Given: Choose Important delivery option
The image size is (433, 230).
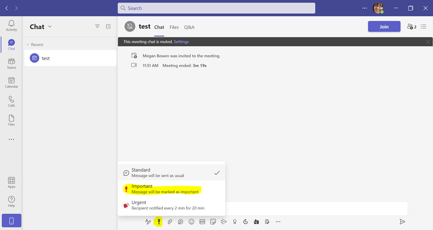Looking at the screenshot, I should pyautogui.click(x=171, y=189).
